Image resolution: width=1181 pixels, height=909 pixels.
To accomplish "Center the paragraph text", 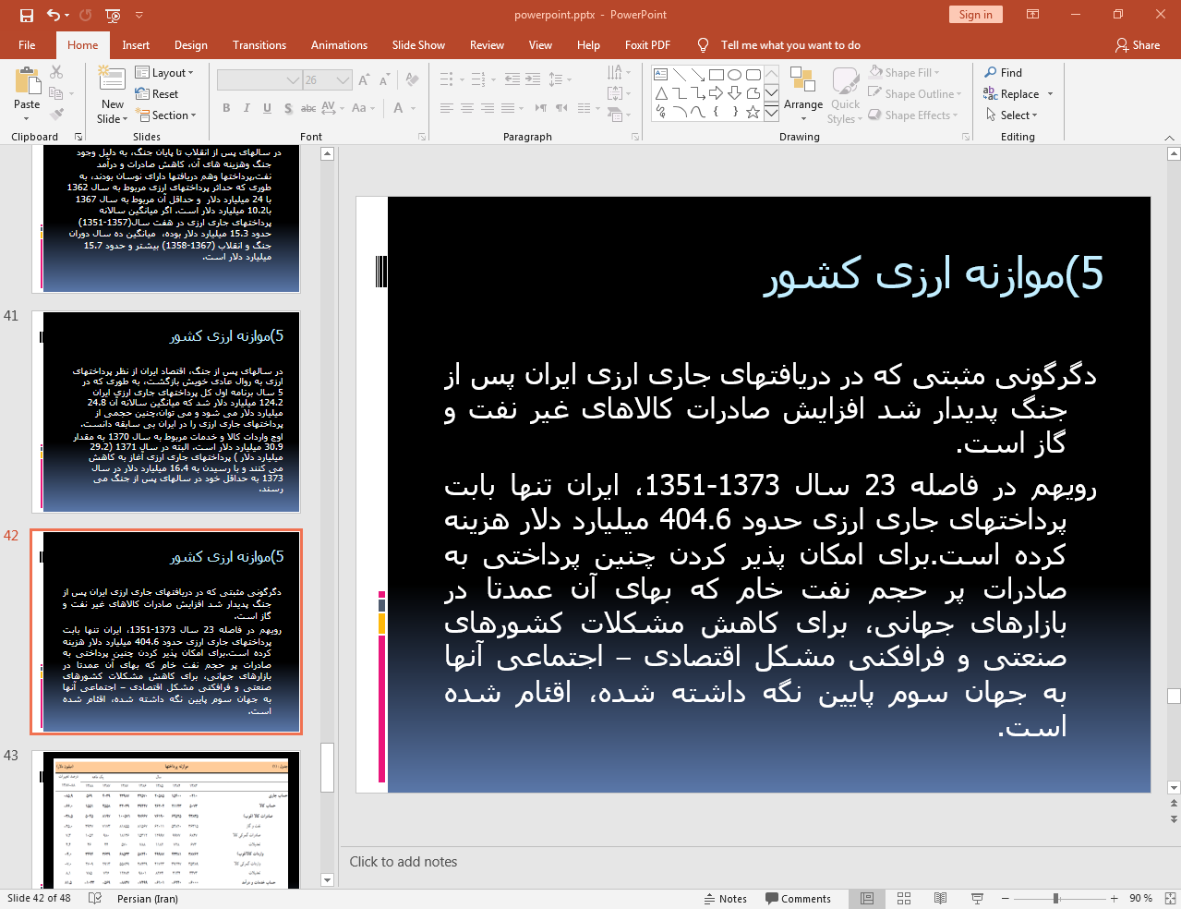I will [x=467, y=108].
